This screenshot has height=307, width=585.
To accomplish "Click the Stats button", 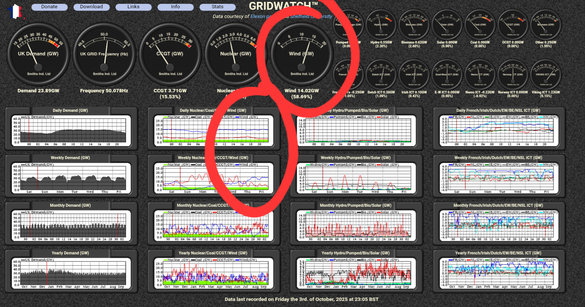I will click(x=218, y=7).
